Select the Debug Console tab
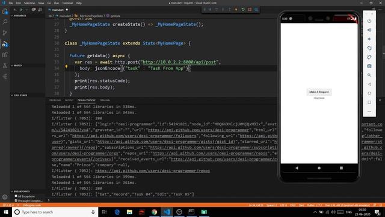 [x=87, y=101]
